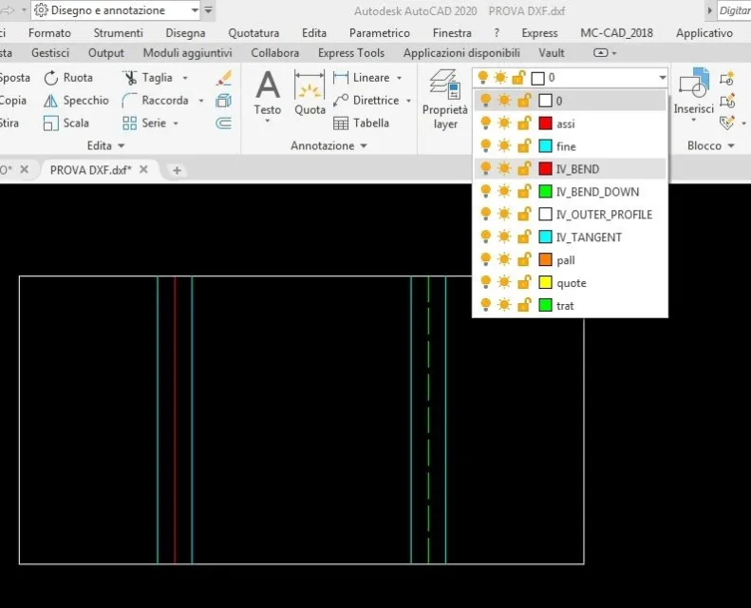Close the PROVA DXF.dxf tab
This screenshot has height=608, width=751.
pos(143,169)
